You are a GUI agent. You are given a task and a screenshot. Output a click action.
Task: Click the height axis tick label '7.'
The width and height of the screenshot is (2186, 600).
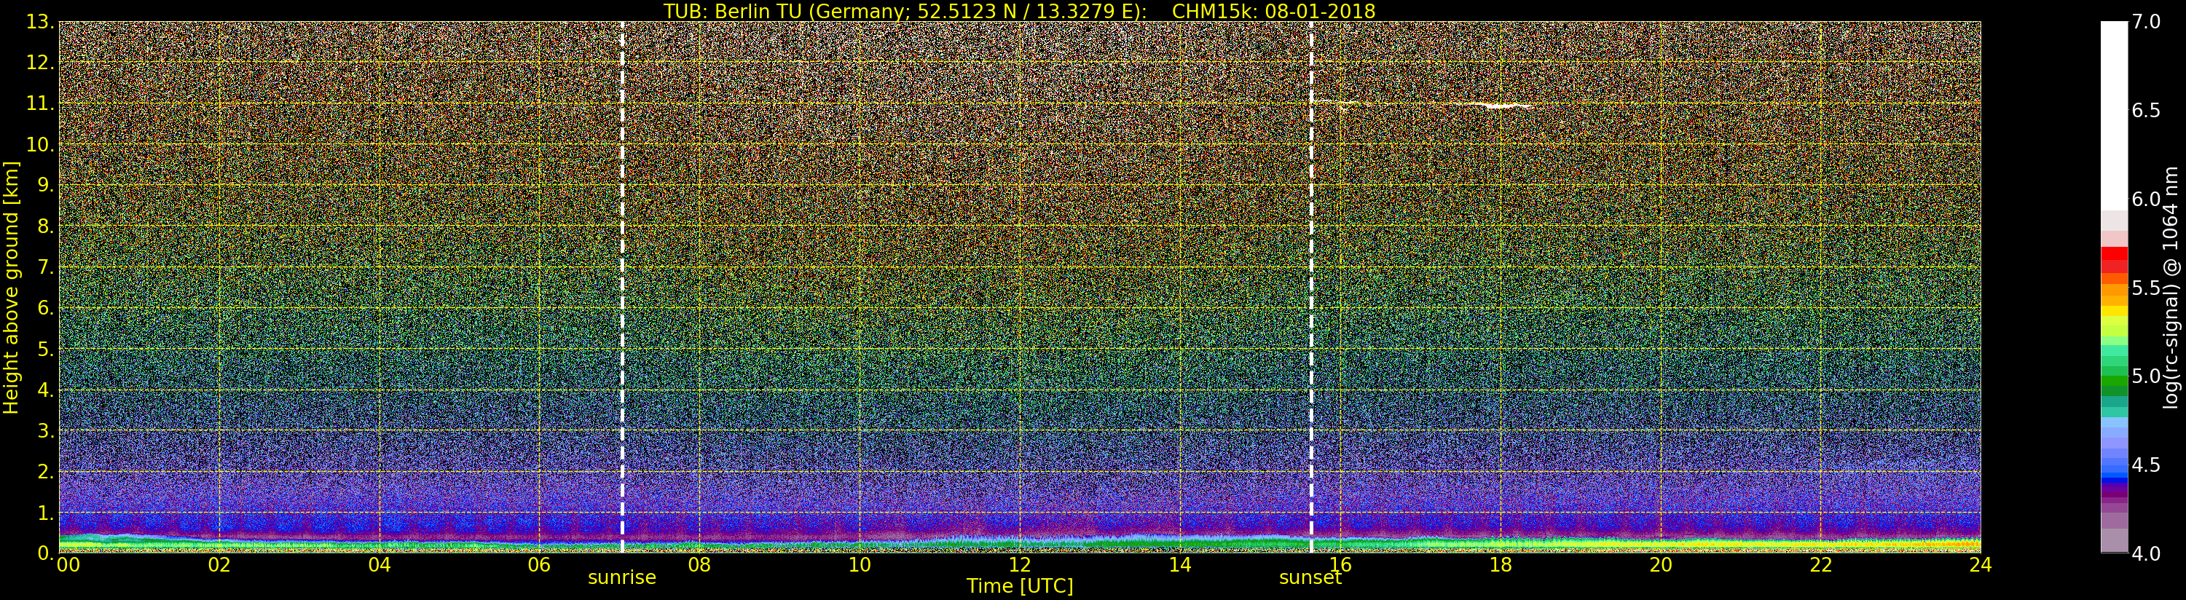(x=46, y=267)
